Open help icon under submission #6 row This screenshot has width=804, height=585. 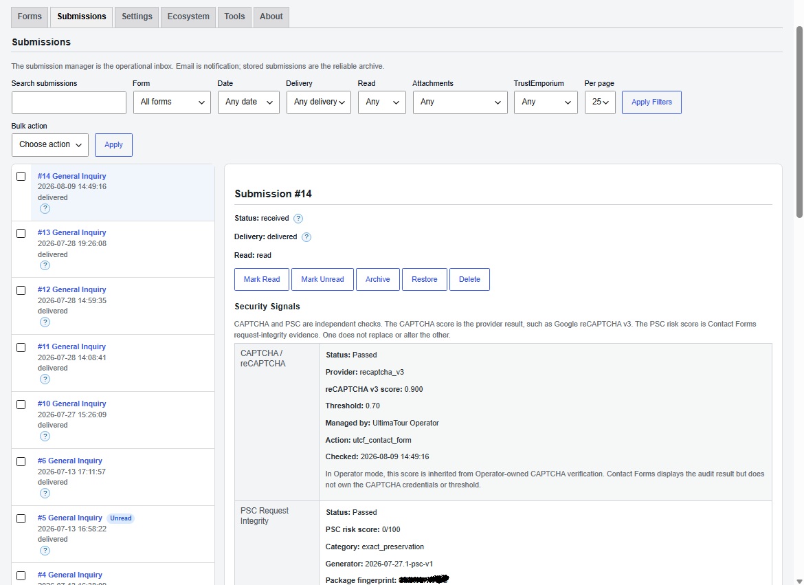click(45, 493)
